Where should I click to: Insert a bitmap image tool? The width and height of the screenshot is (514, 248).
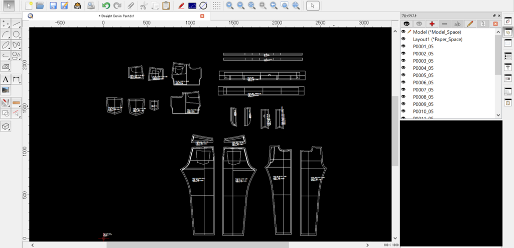coord(6,90)
